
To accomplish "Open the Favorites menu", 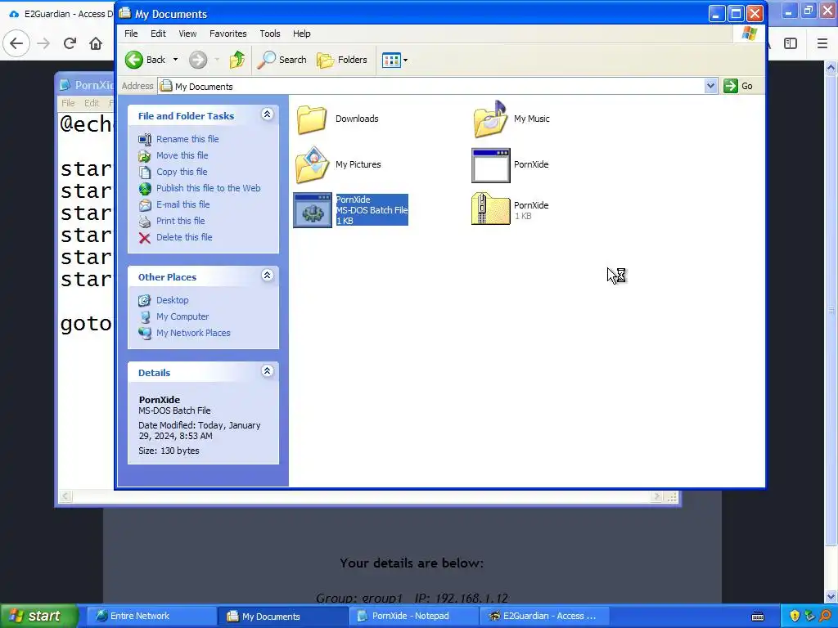I will click(x=228, y=34).
